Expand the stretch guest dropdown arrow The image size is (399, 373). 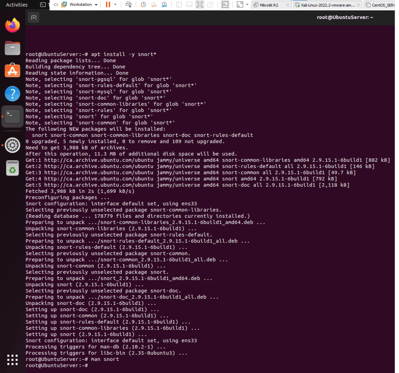coord(247,5)
